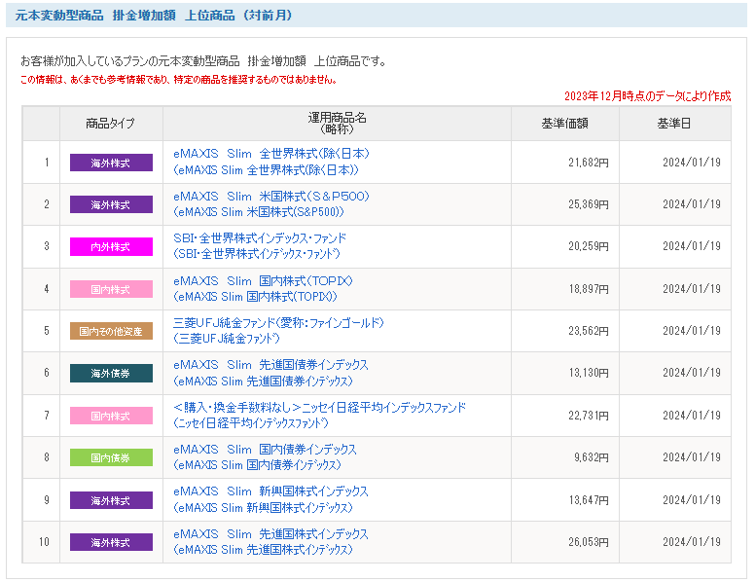Click the magenta 内外株式 type badge
Screen dimensions: 755x582
coord(111,246)
